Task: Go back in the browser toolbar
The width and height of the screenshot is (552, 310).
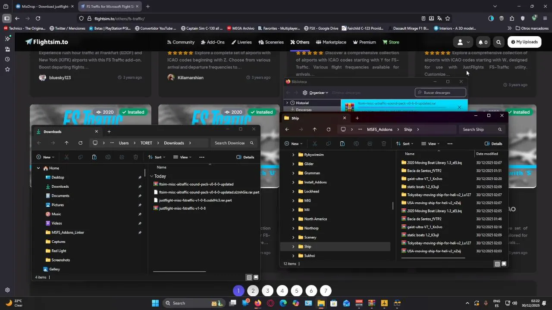Action: (x=17, y=19)
